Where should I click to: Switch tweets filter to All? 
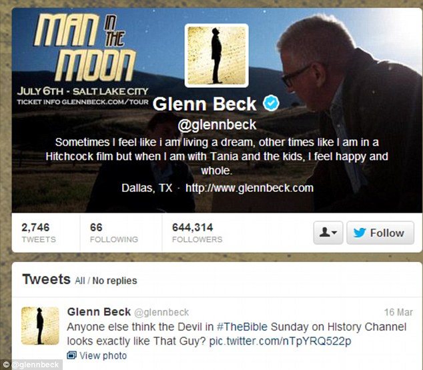[x=80, y=281]
